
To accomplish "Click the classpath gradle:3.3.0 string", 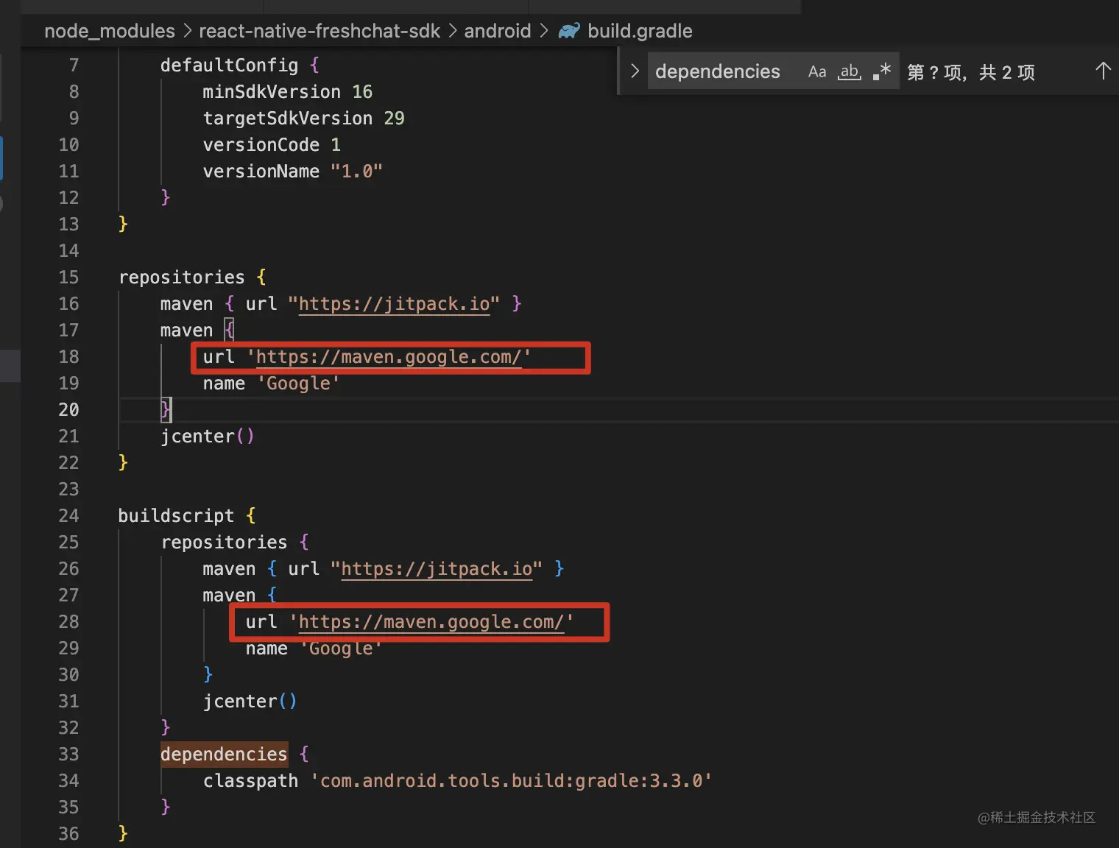I will (x=511, y=781).
